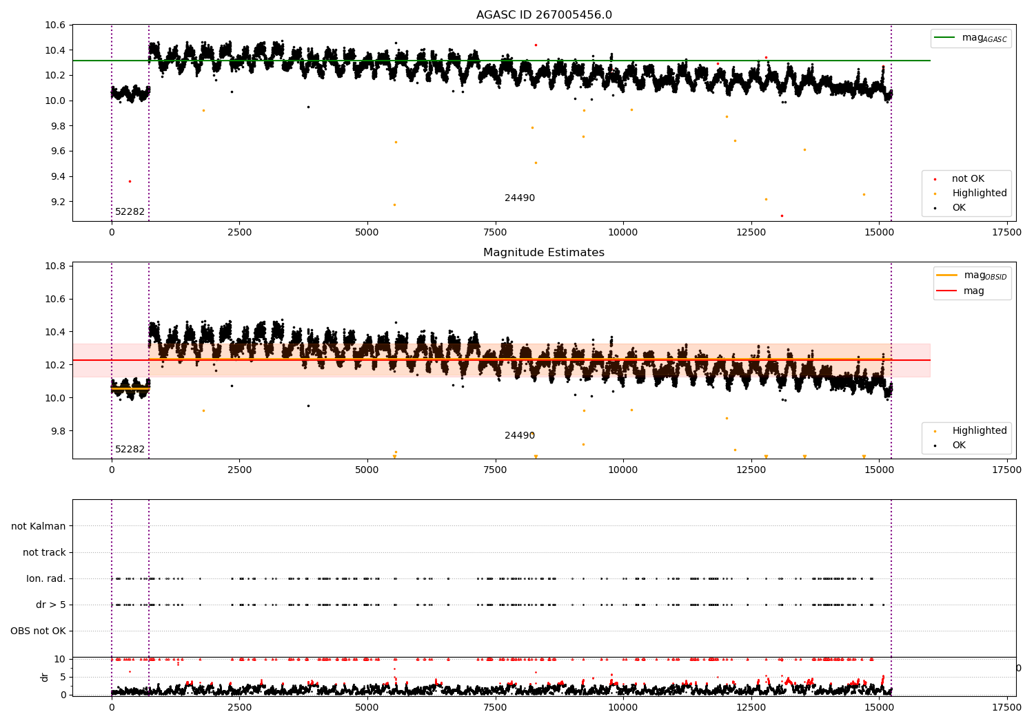Click 'Highlighted' legend entry in top plot

click(x=980, y=193)
